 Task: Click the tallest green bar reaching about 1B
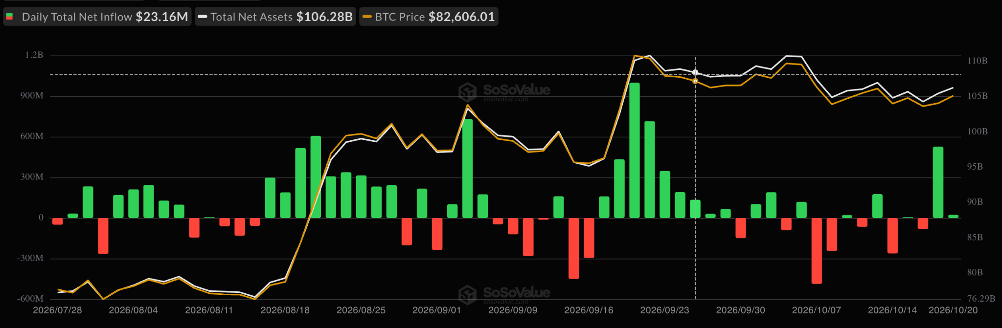[635, 150]
